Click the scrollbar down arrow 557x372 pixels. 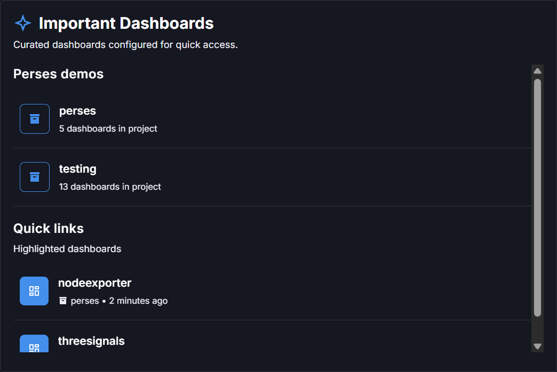[x=537, y=346]
